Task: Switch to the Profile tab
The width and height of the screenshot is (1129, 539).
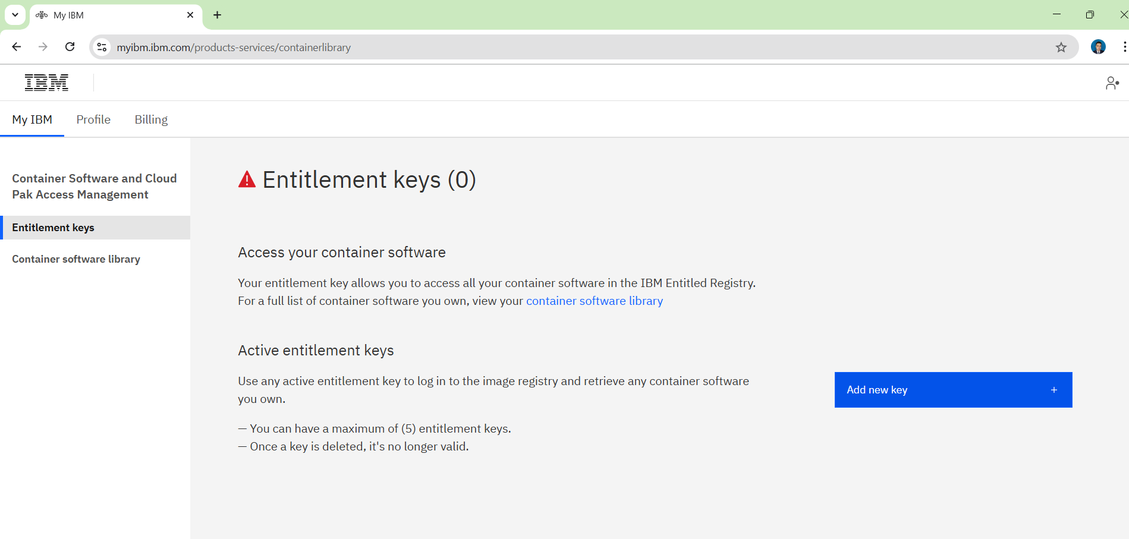Action: coord(93,119)
